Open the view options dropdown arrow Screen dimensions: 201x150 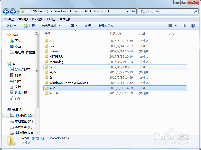click(x=176, y=26)
